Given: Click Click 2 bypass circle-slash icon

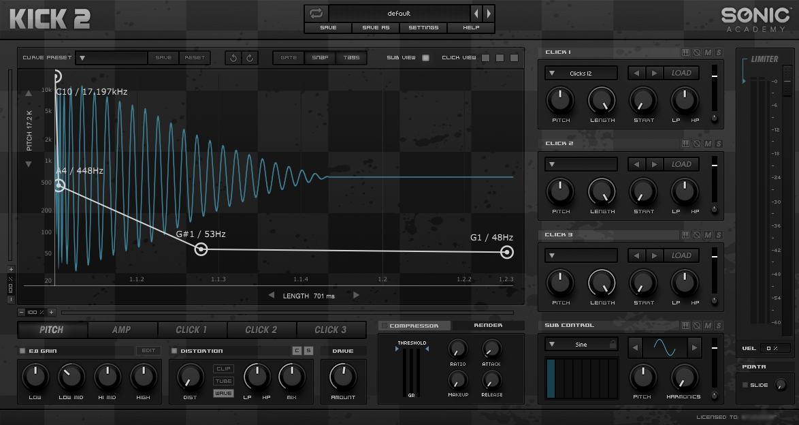Looking at the screenshot, I should 697,144.
